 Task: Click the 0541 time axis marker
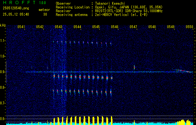[x=21, y=27]
